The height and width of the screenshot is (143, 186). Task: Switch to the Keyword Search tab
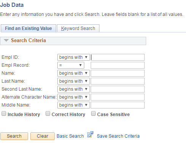(x=78, y=28)
